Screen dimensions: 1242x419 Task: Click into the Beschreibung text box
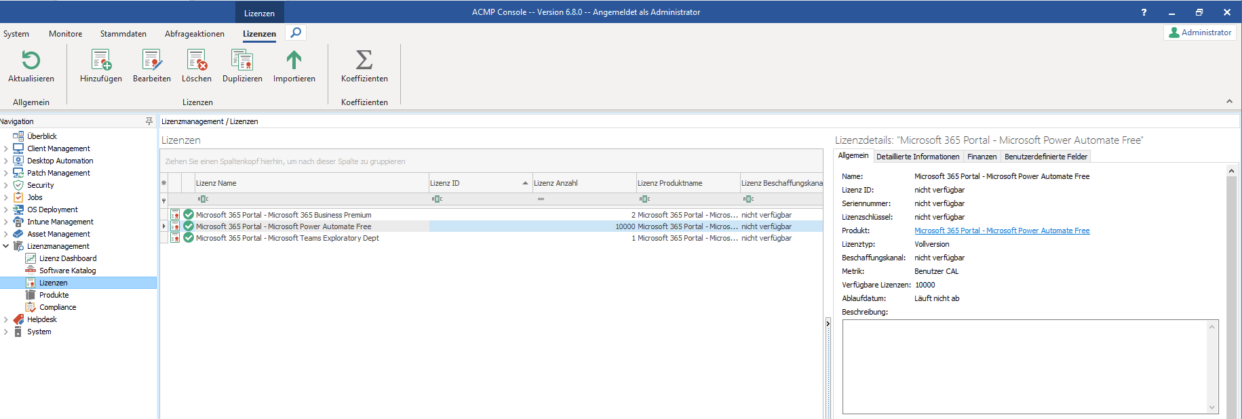1024,366
